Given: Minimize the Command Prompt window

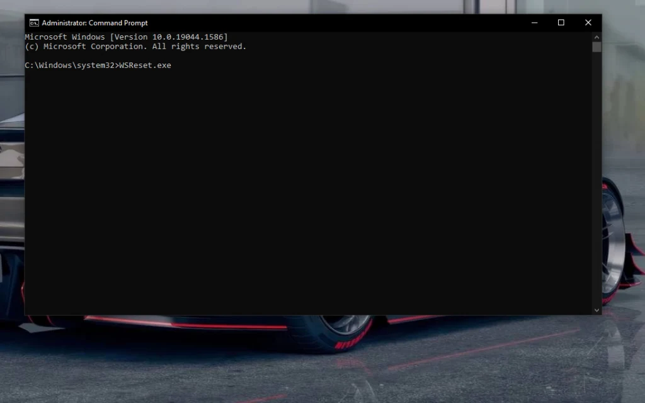Looking at the screenshot, I should click(x=534, y=23).
